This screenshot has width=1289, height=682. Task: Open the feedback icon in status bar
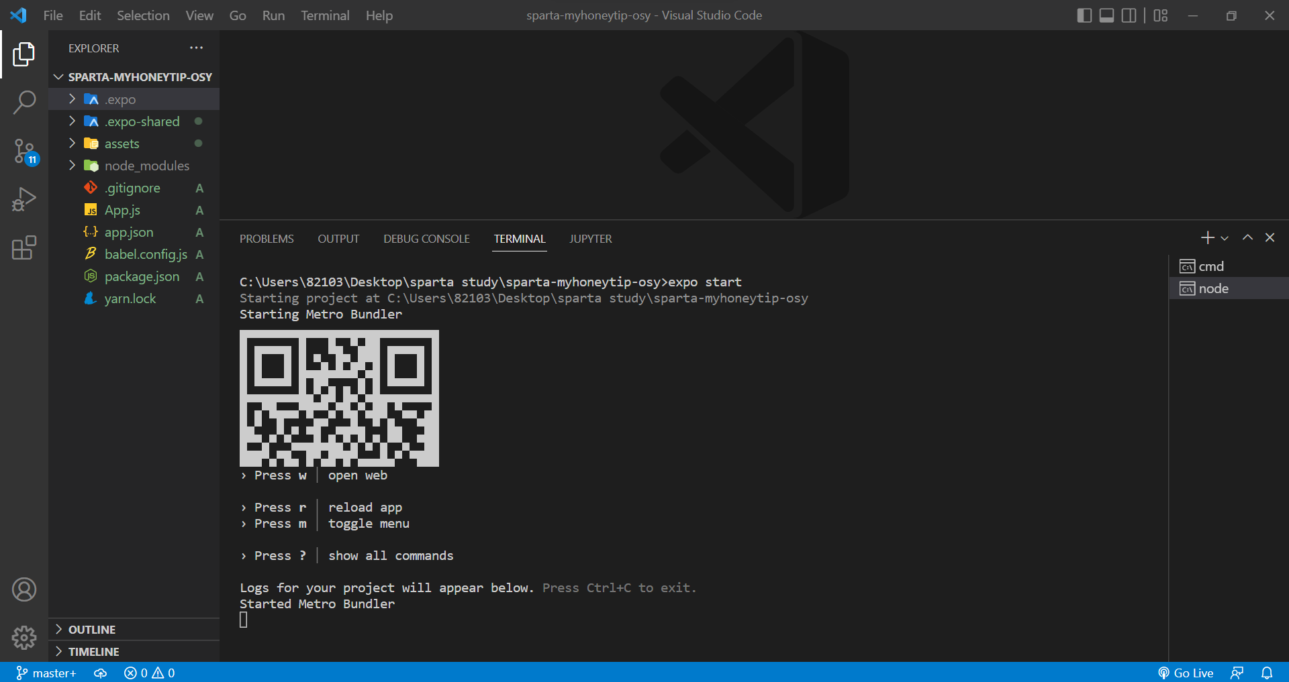tap(1237, 673)
